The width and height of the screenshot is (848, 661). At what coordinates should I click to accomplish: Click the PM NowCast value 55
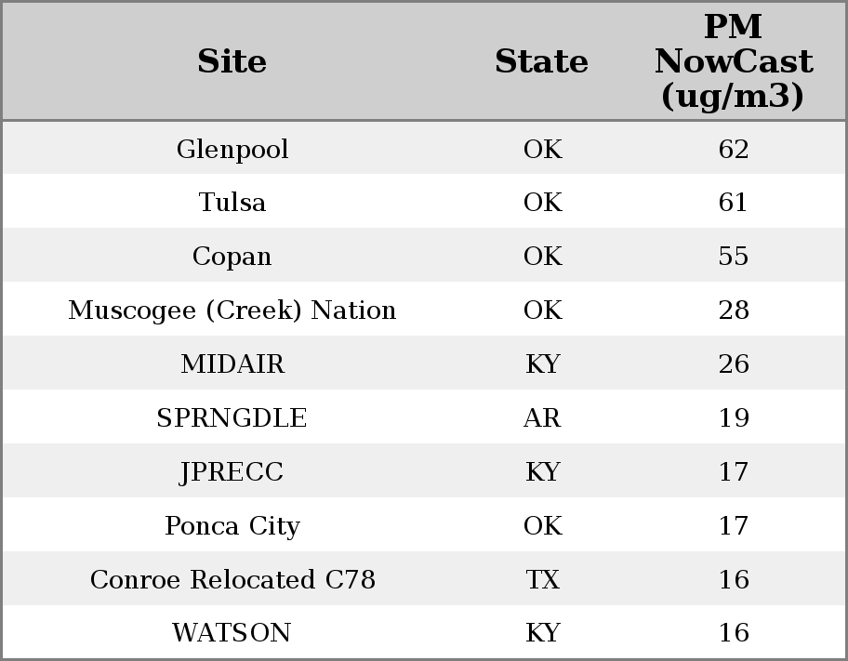733,257
